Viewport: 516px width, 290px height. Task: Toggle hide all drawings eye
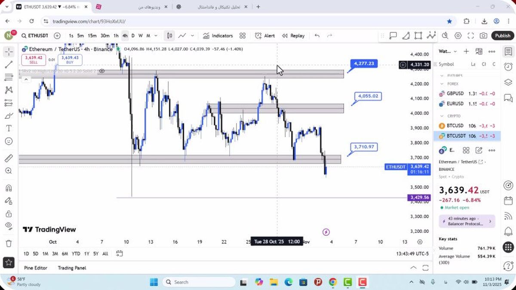(9, 226)
